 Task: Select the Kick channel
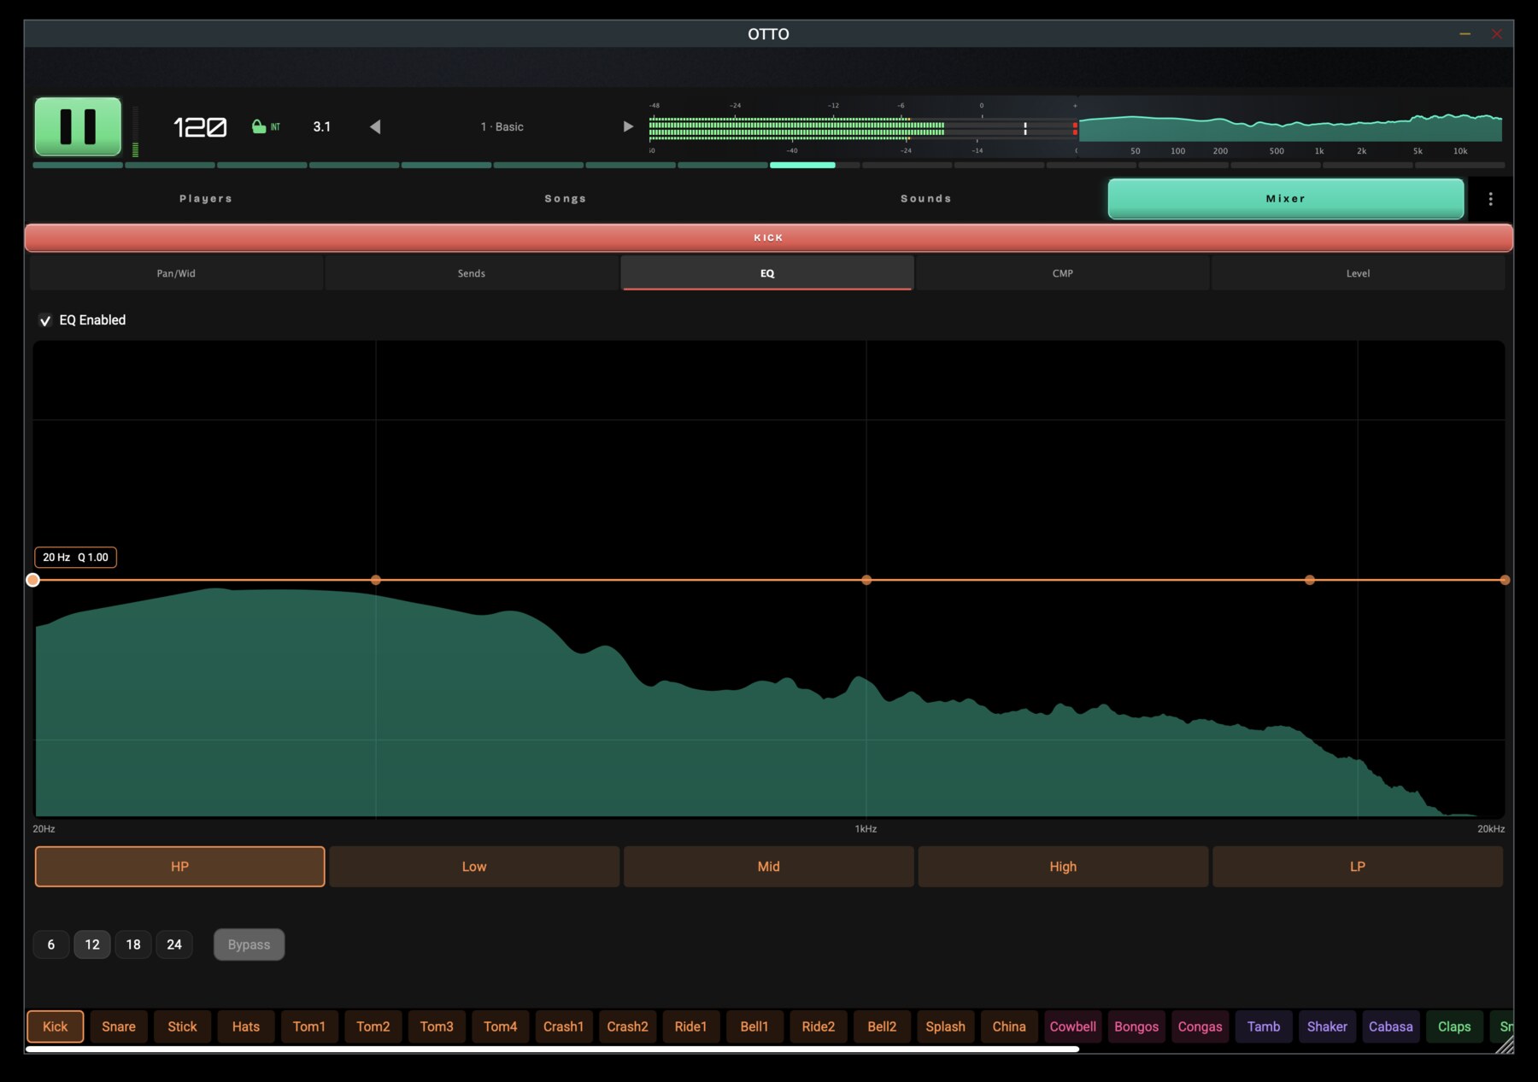click(x=56, y=1026)
